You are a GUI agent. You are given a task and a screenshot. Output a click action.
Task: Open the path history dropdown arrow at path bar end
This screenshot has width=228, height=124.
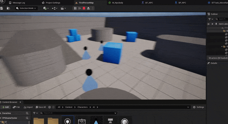(x=188, y=107)
